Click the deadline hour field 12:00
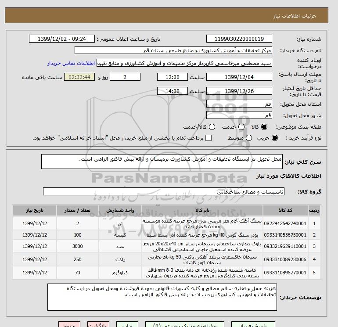338x327 pixels. [x=173, y=77]
